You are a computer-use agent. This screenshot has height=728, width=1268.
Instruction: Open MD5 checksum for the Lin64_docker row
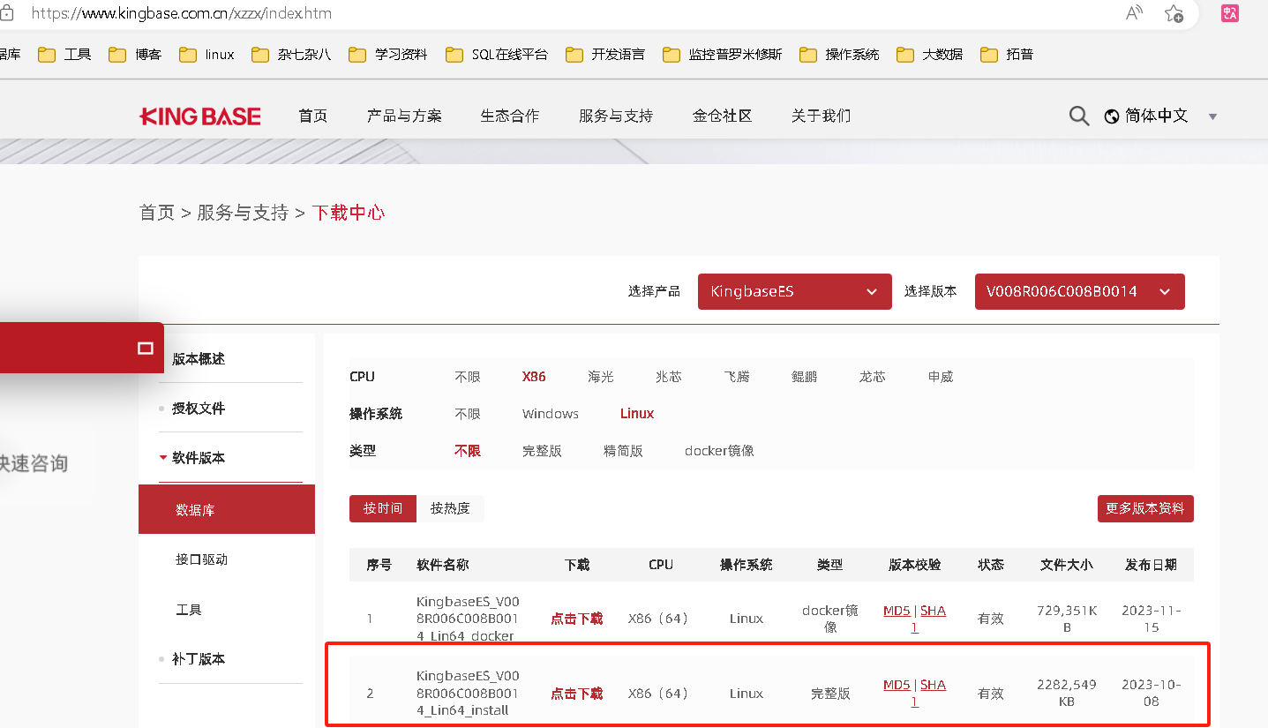tap(897, 611)
